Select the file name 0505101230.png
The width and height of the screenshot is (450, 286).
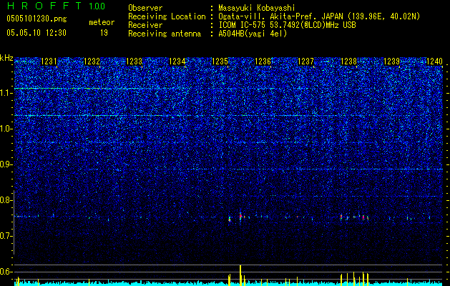[36, 19]
